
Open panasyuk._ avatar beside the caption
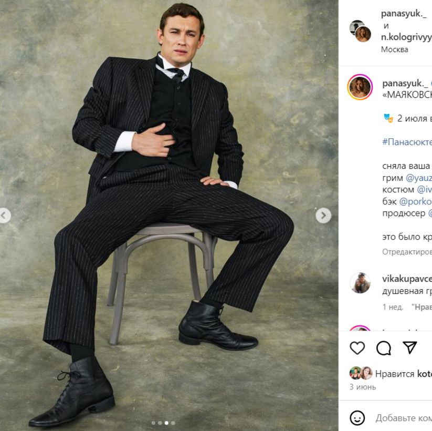coord(360,87)
